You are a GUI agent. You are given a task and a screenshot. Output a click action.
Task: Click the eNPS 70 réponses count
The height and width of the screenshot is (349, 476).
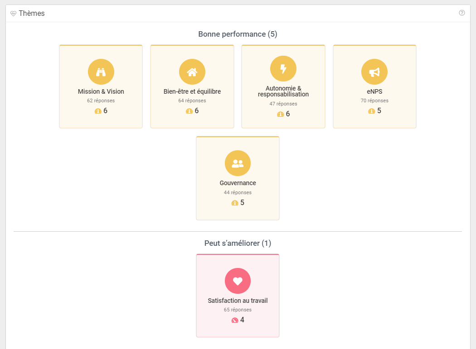[x=374, y=100]
